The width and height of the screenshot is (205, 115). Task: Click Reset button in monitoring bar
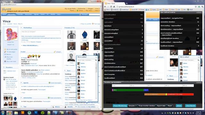click(x=170, y=106)
